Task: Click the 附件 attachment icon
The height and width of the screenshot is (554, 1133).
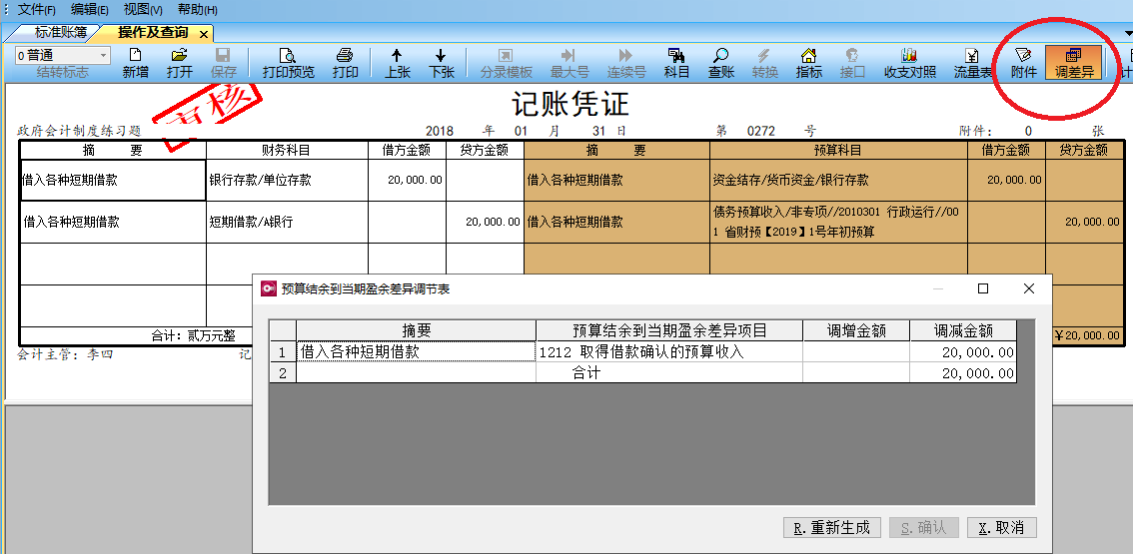Action: point(1023,63)
